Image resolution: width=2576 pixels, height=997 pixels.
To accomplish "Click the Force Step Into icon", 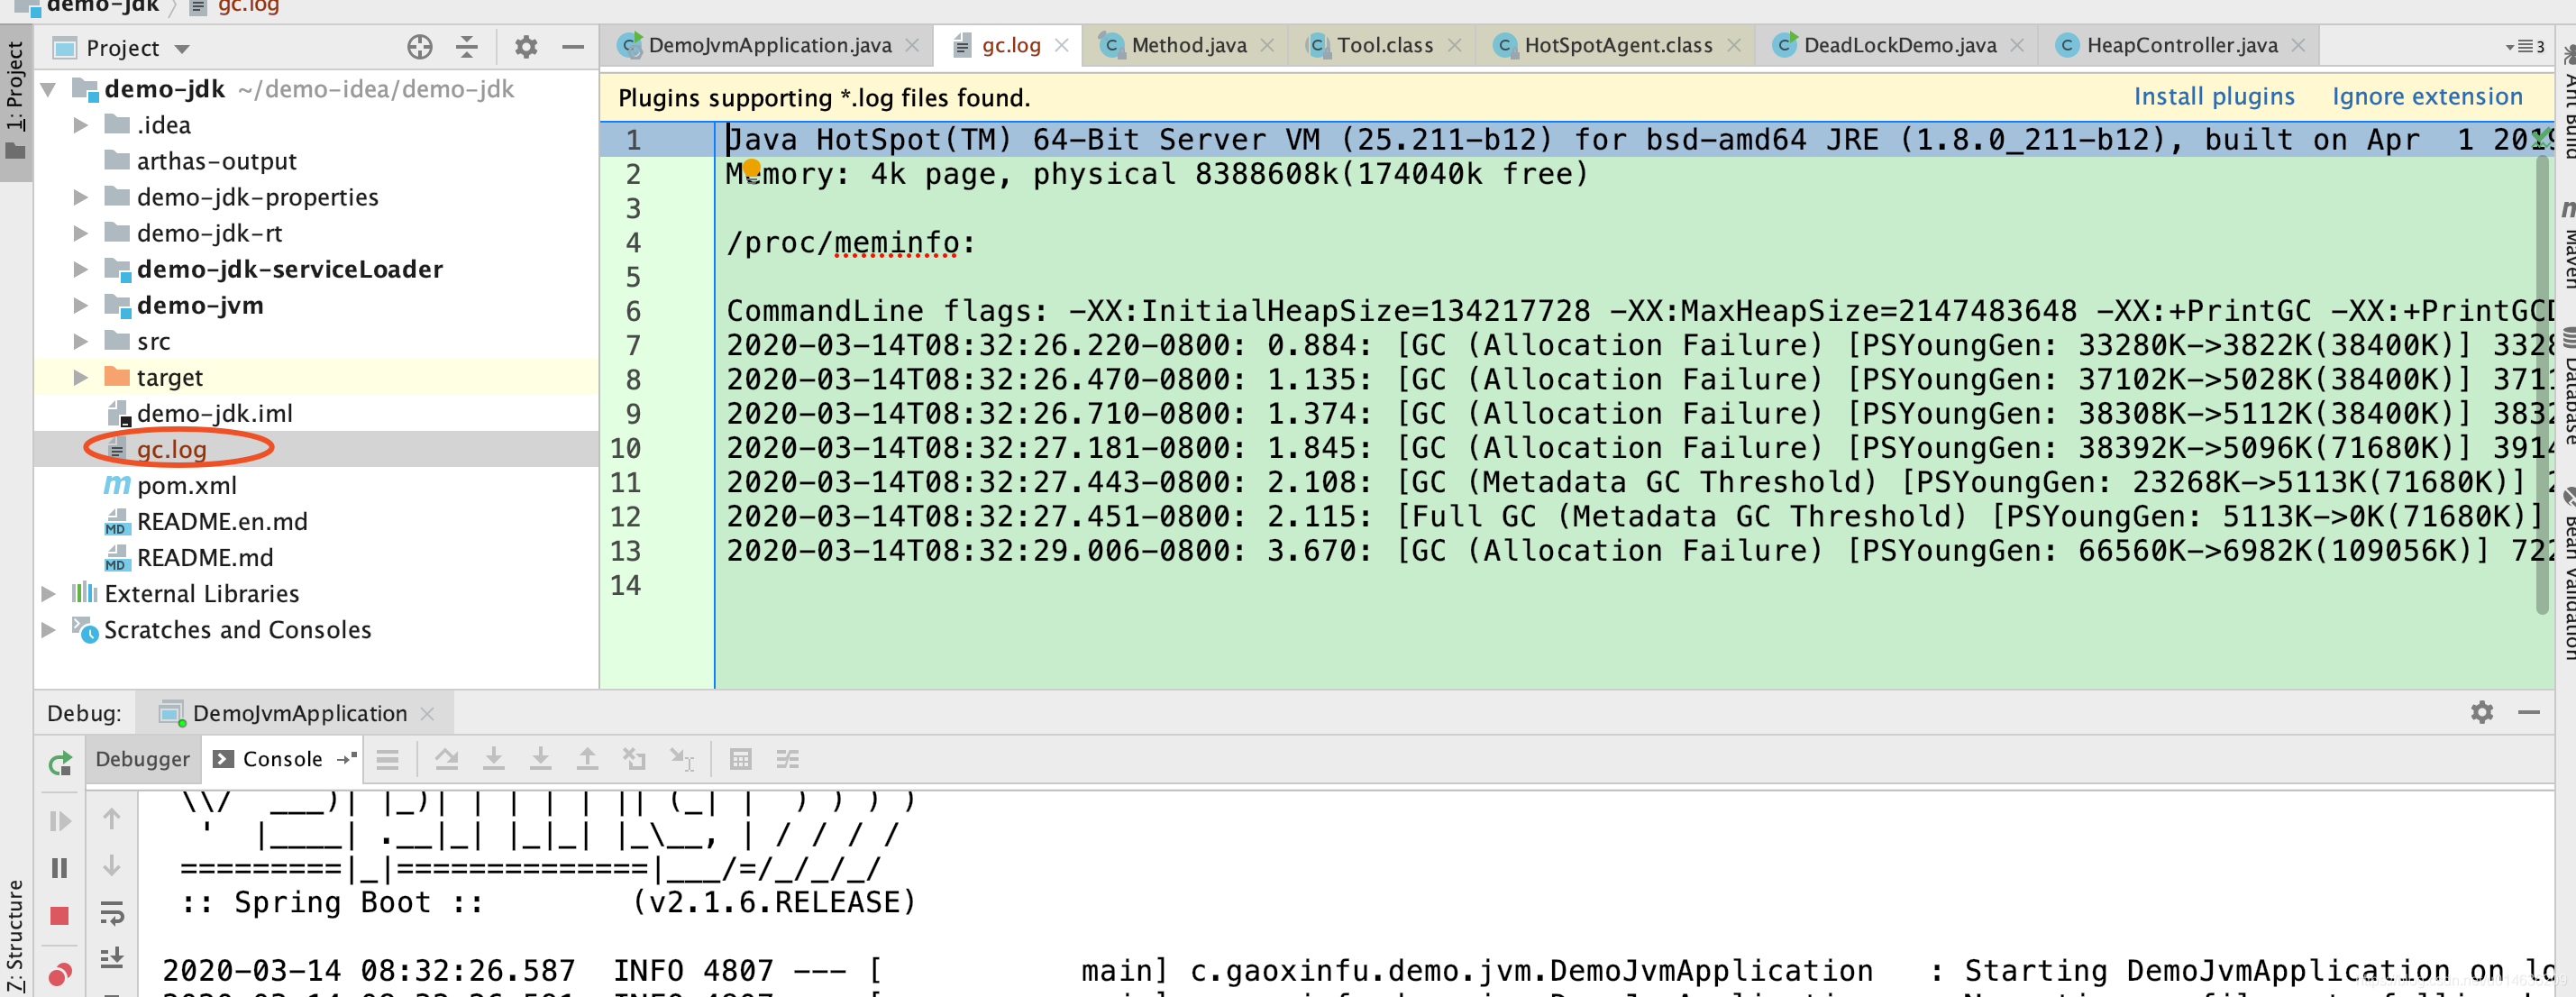I will pyautogui.click(x=541, y=759).
